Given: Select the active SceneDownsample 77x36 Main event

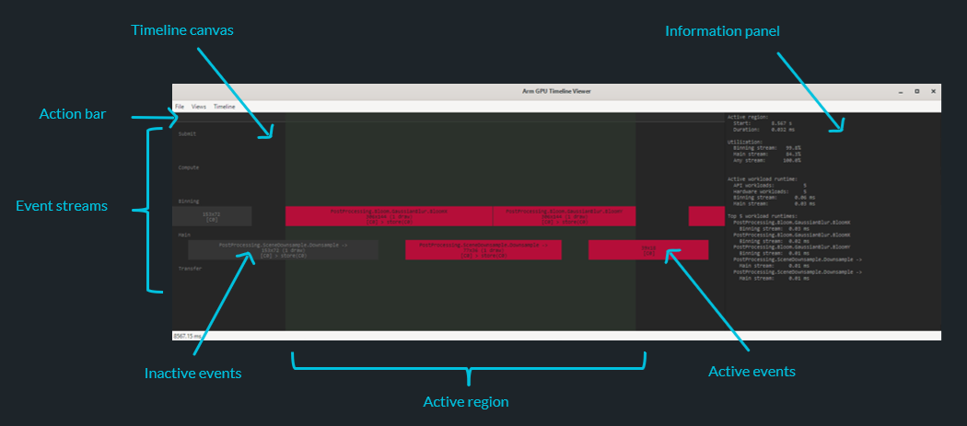Looking at the screenshot, I should coord(483,249).
